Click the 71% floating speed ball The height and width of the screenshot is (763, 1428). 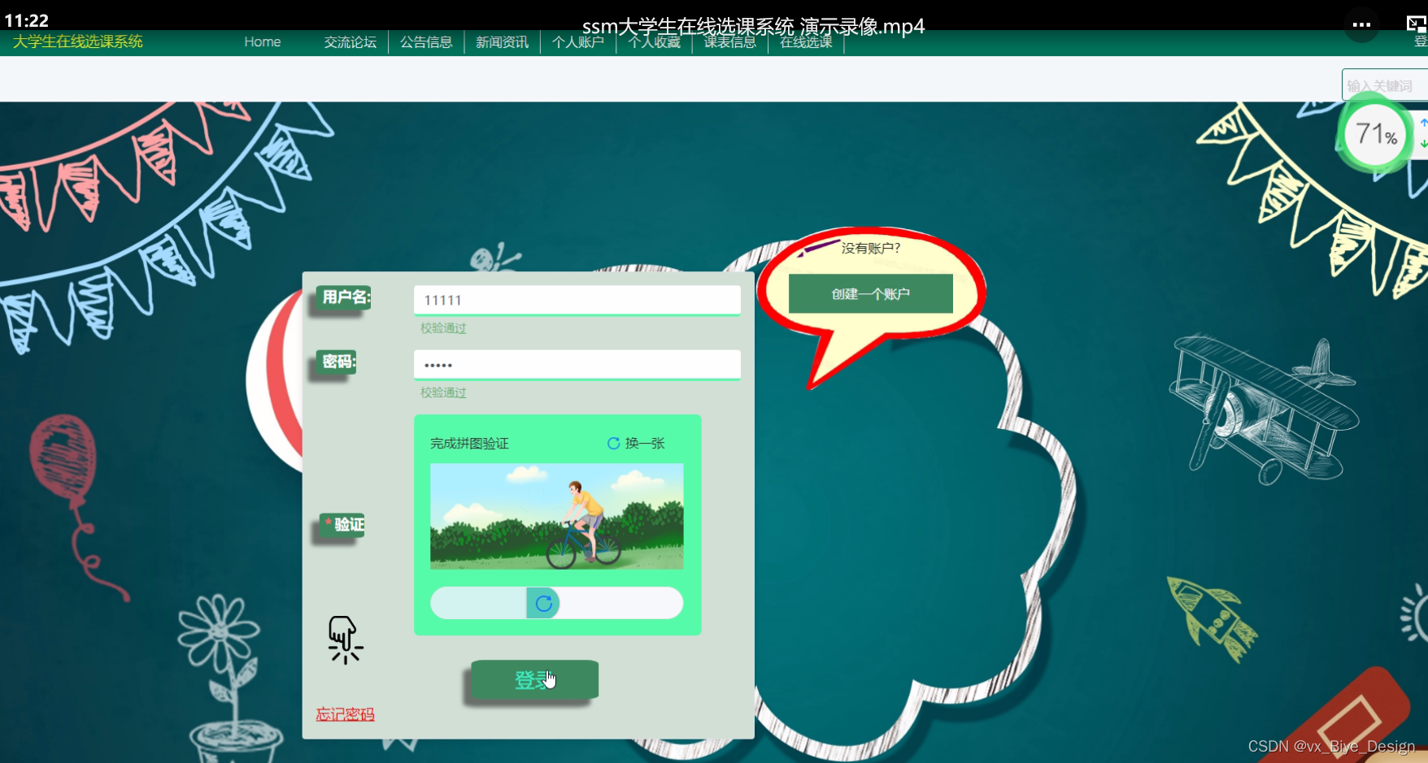(x=1376, y=134)
